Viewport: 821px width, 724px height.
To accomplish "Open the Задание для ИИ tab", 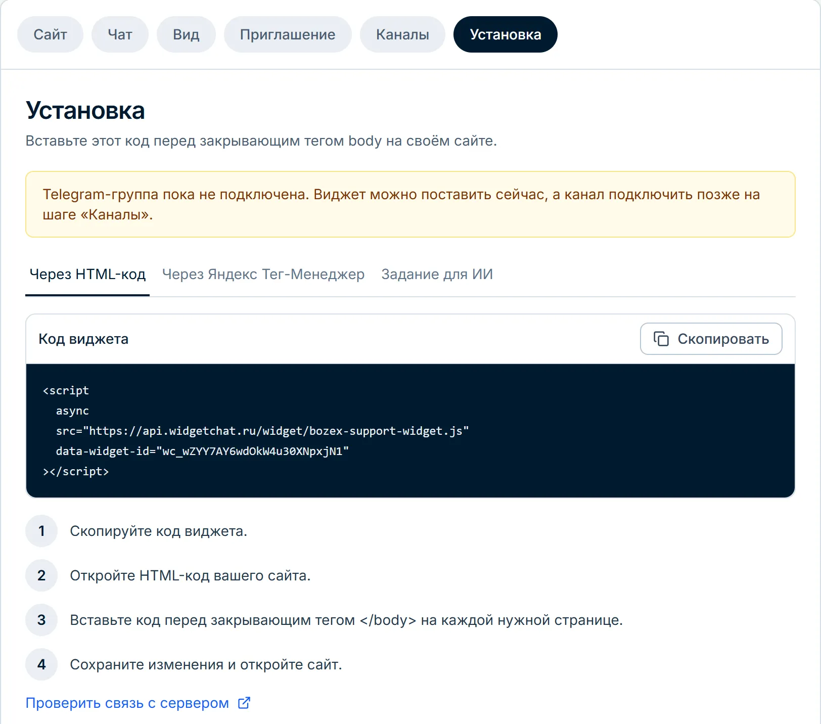I will (x=437, y=274).
